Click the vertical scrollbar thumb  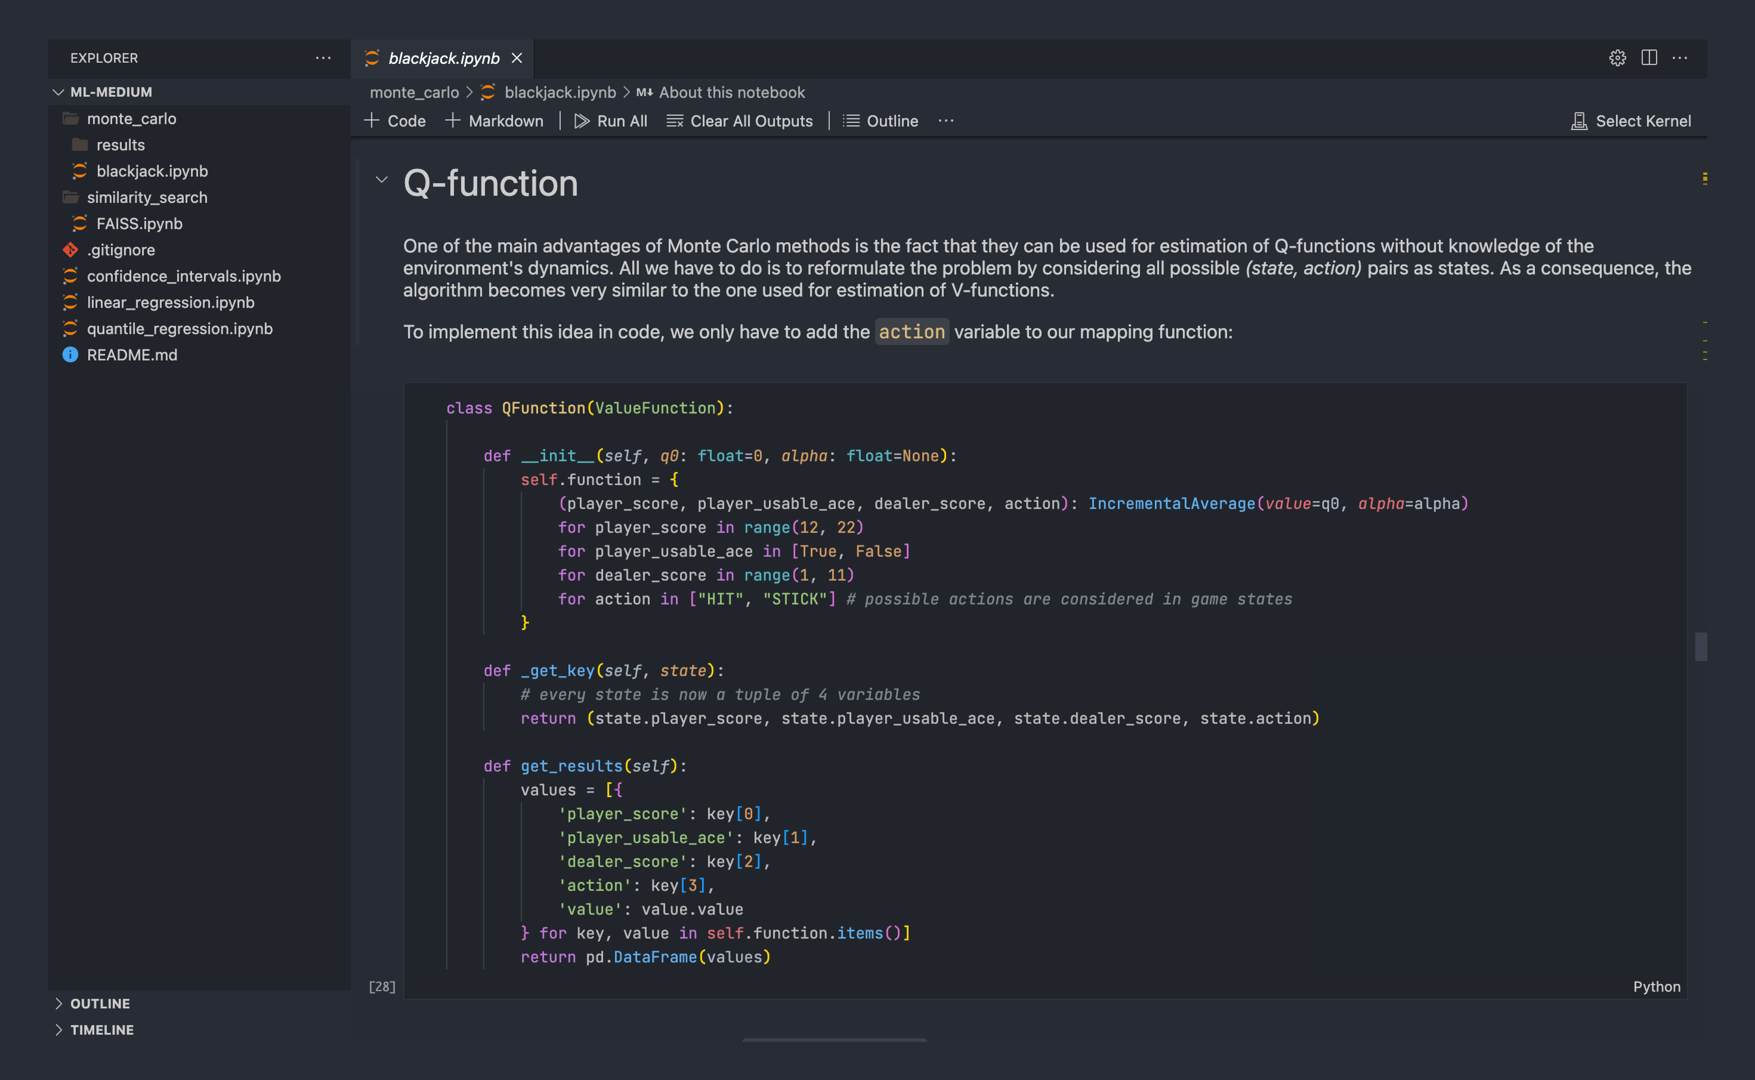click(x=1701, y=647)
